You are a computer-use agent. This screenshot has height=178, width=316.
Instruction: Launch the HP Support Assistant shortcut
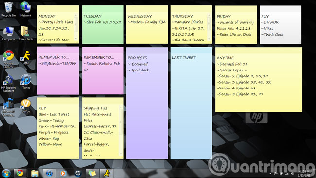[x=8, y=84]
